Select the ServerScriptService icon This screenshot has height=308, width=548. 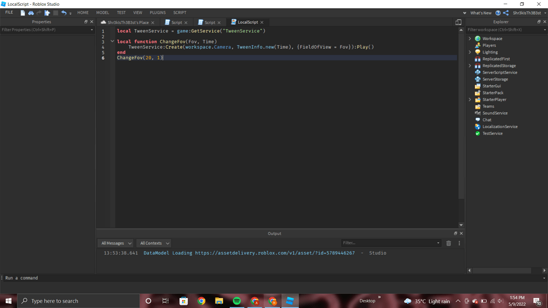(478, 73)
